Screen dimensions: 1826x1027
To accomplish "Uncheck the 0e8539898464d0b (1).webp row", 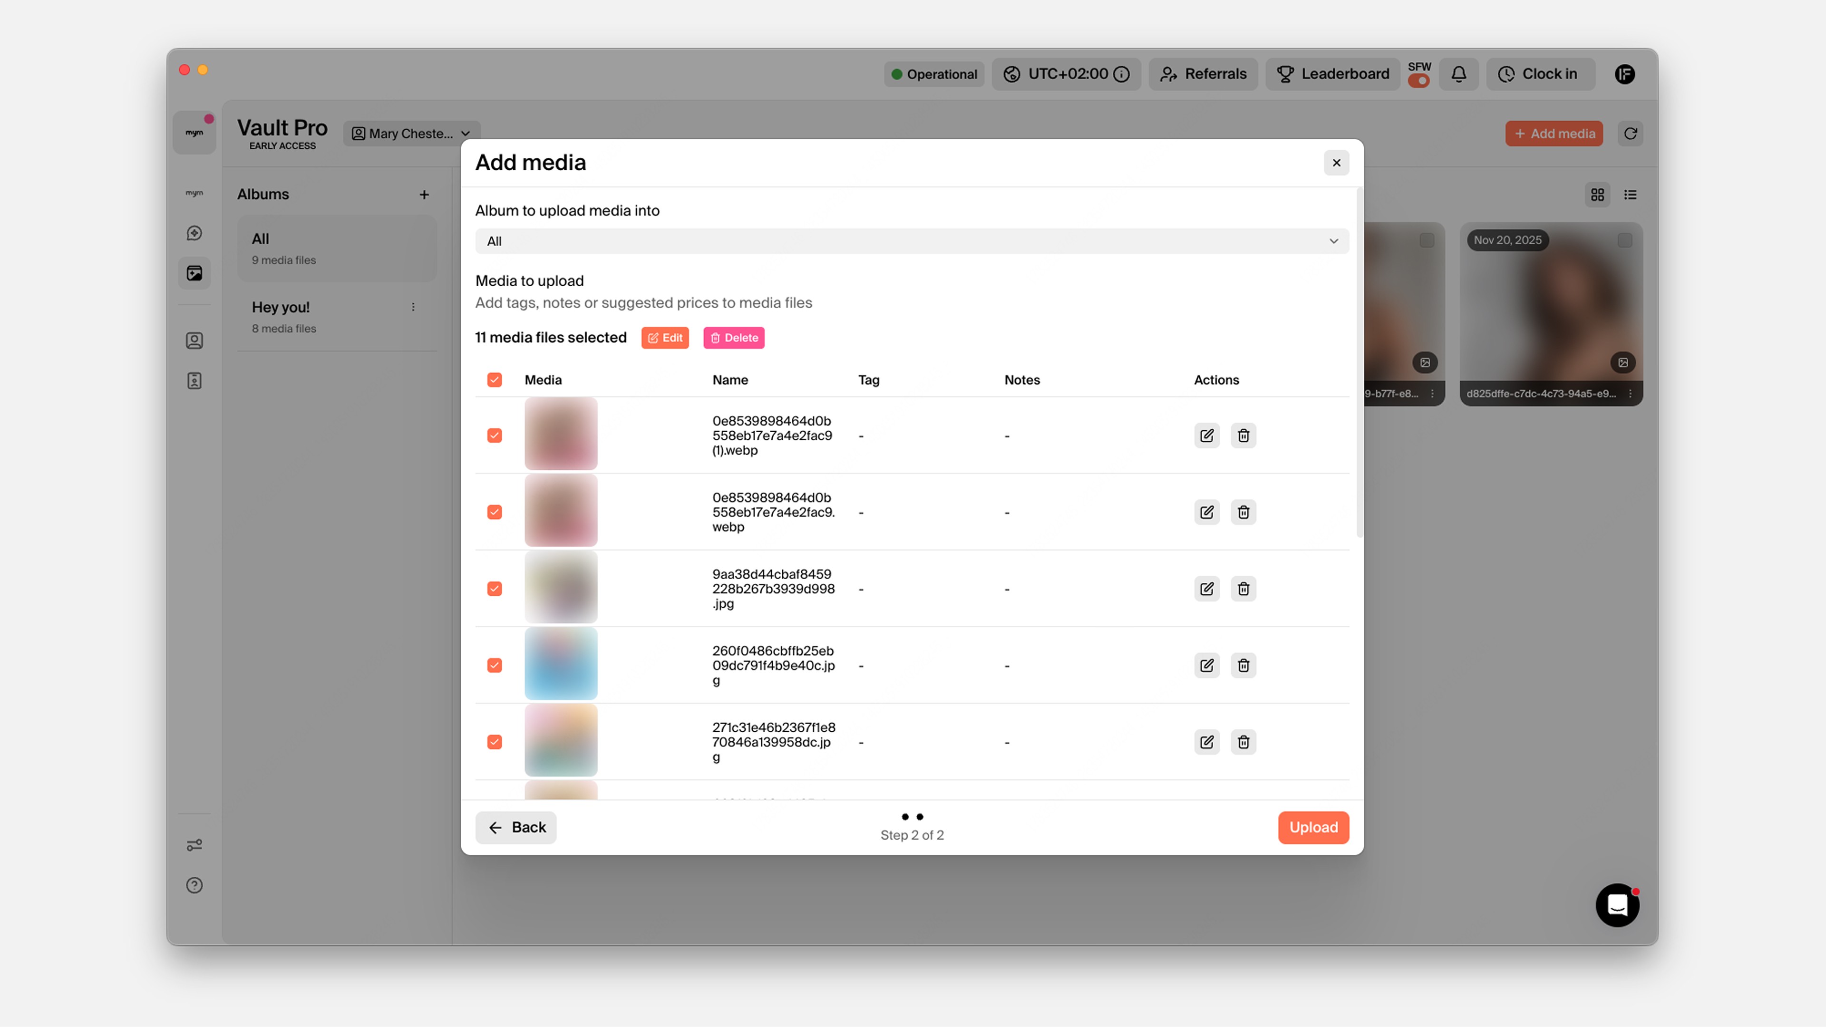I will (x=495, y=435).
